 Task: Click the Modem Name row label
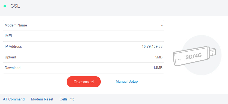point(16,25)
